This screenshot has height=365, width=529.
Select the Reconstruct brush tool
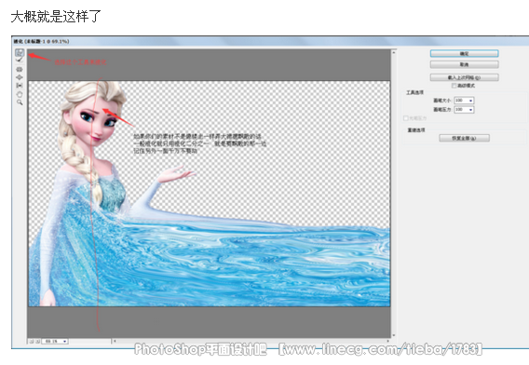[x=20, y=60]
